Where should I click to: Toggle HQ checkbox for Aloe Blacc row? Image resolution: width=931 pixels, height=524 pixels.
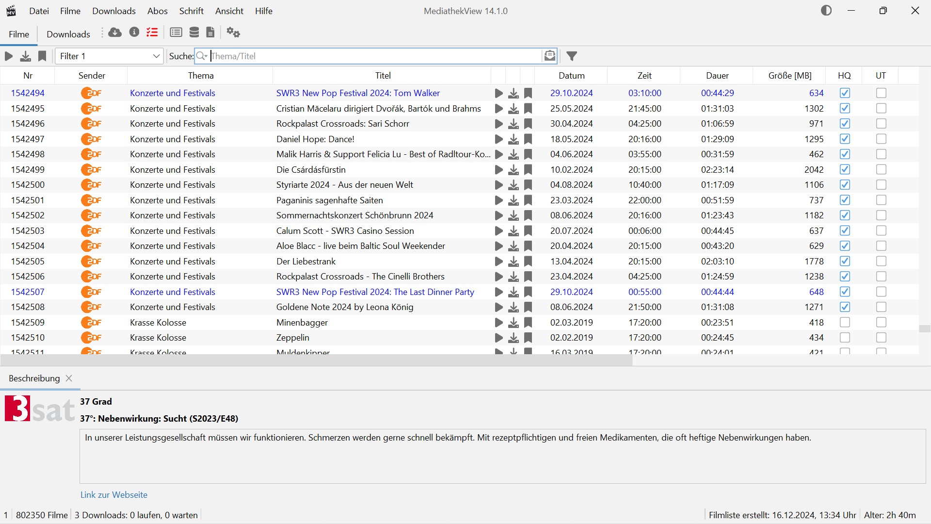[x=845, y=246]
